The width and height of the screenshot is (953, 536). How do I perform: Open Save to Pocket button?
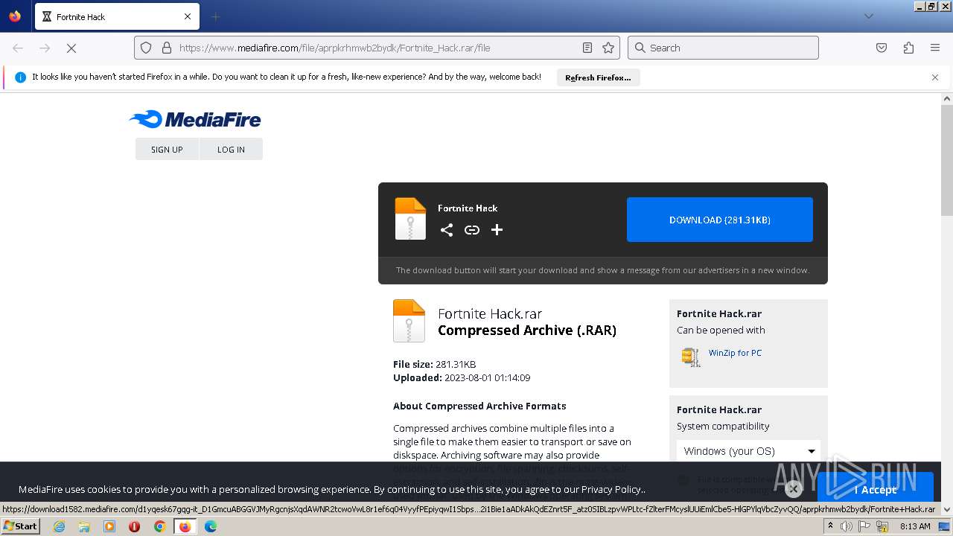tap(882, 48)
